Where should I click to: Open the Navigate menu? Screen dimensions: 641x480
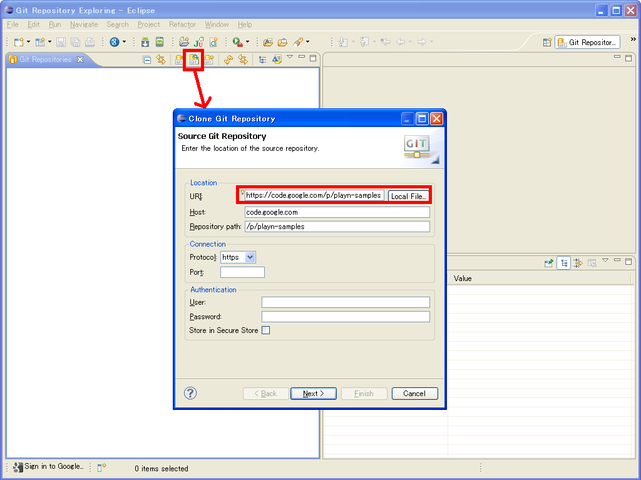[x=84, y=24]
